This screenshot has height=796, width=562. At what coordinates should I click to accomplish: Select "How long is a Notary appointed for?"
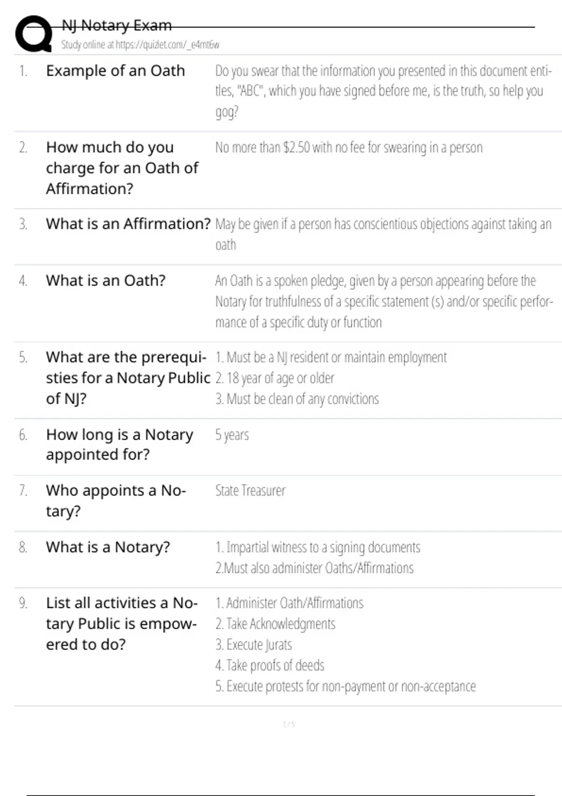(x=119, y=444)
